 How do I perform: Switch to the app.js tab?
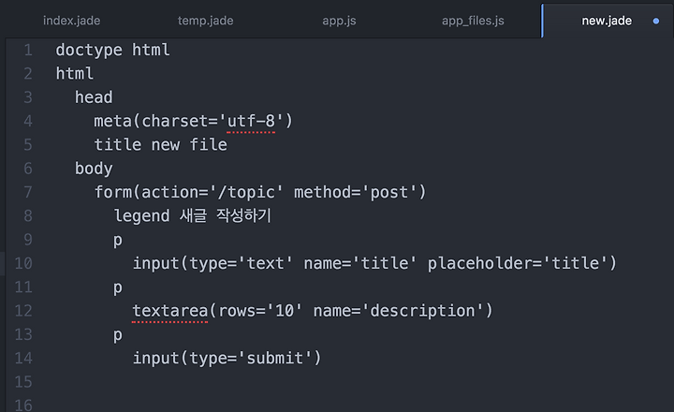(x=339, y=21)
